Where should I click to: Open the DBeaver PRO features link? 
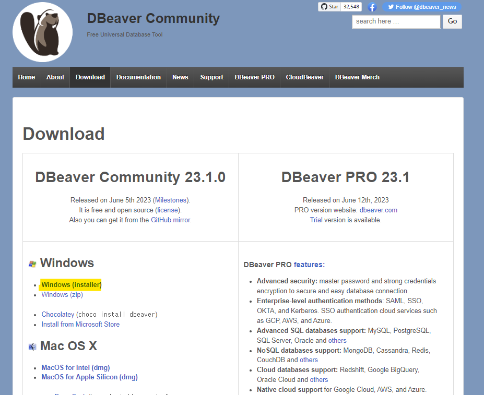[309, 265]
